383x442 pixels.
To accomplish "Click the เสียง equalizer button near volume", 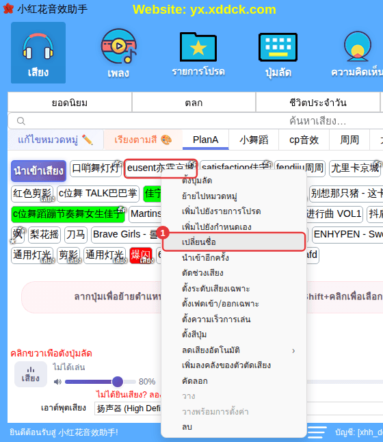I will coord(31,374).
